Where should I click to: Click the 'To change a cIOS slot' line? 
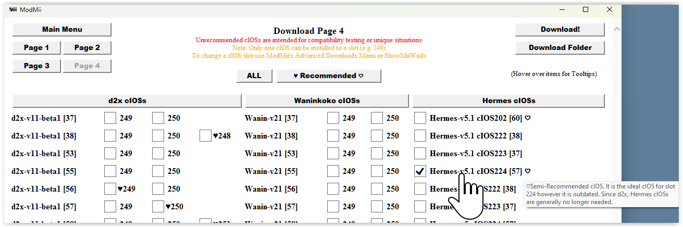click(x=309, y=56)
